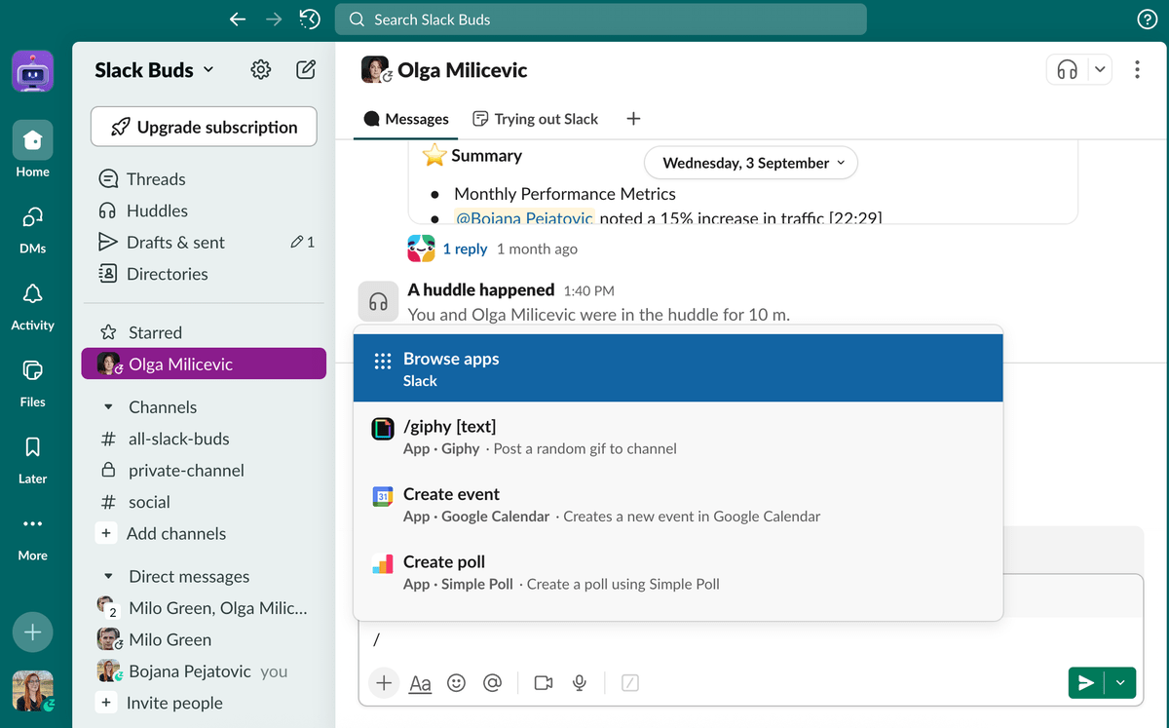Viewport: 1169px width, 728px height.
Task: Switch to the Trying out Slack tab
Action: [535, 119]
